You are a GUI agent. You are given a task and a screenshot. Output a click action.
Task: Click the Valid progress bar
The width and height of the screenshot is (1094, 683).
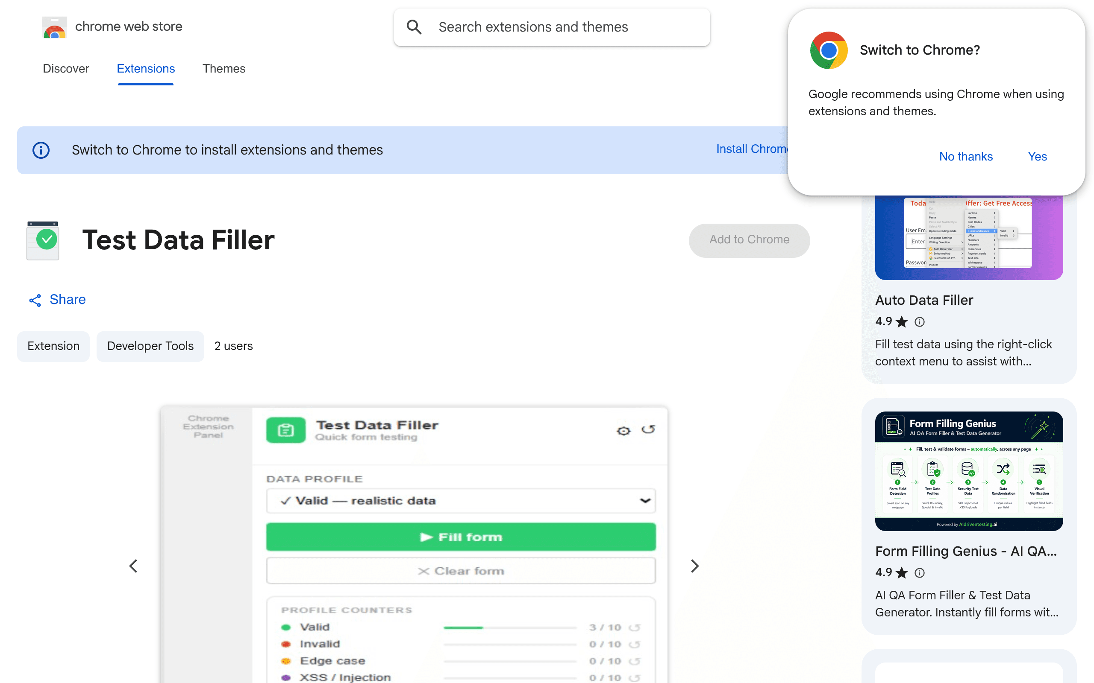(x=510, y=628)
